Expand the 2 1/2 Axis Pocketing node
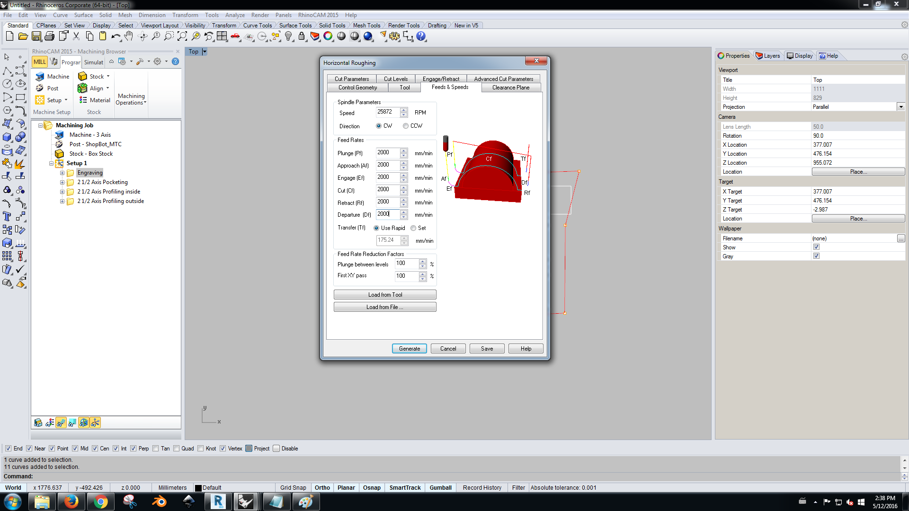Screen dimensions: 909x511 pyautogui.click(x=62, y=182)
